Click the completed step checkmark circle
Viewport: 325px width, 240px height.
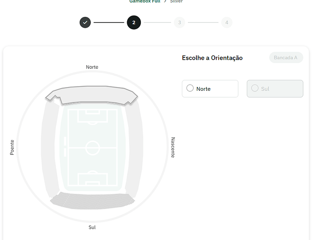point(85,23)
